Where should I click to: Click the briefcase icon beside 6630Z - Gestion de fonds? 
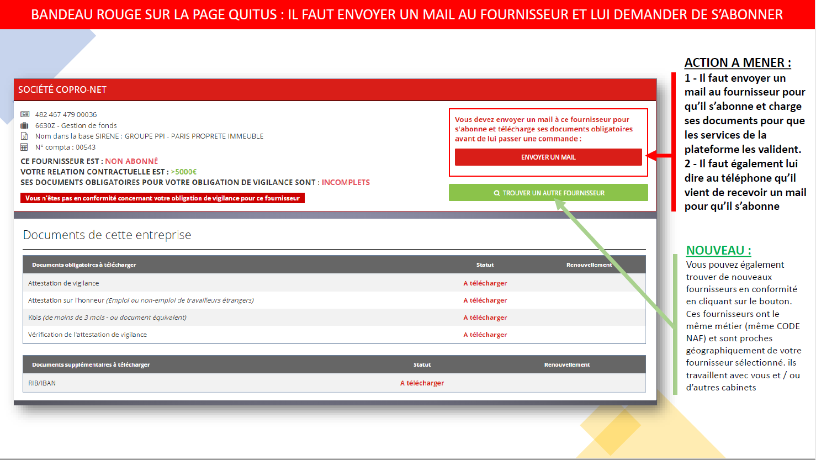[x=24, y=125]
